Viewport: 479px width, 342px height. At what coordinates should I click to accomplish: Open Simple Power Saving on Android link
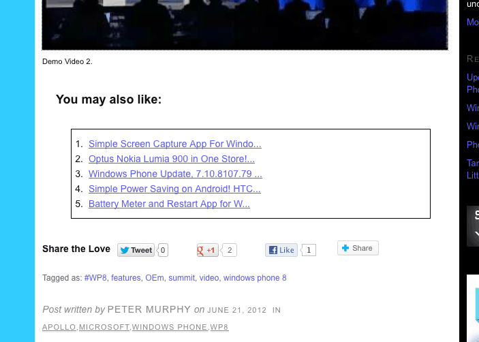[174, 189]
